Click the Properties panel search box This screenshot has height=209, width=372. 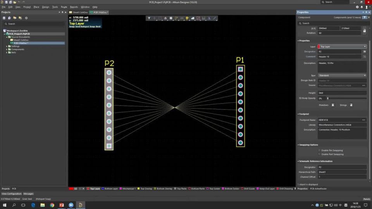click(333, 23)
